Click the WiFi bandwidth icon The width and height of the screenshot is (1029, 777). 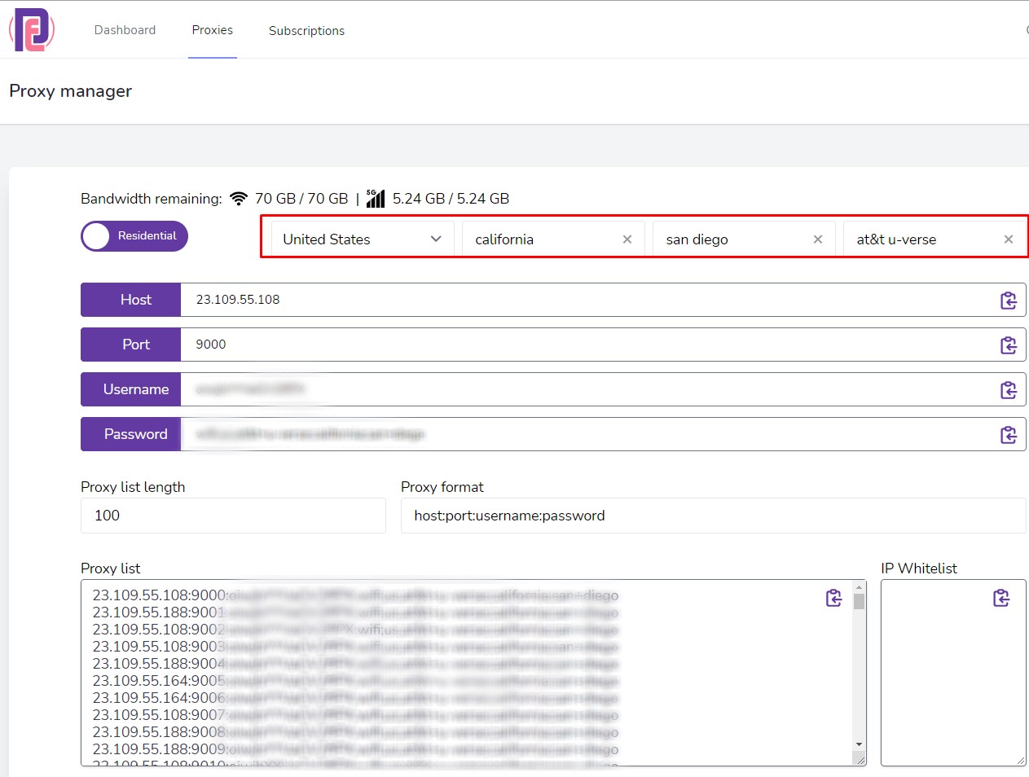tap(238, 198)
